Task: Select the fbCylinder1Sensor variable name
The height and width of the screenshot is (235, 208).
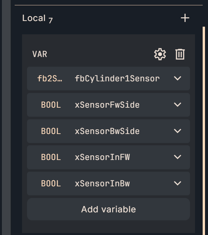Action: pyautogui.click(x=117, y=79)
